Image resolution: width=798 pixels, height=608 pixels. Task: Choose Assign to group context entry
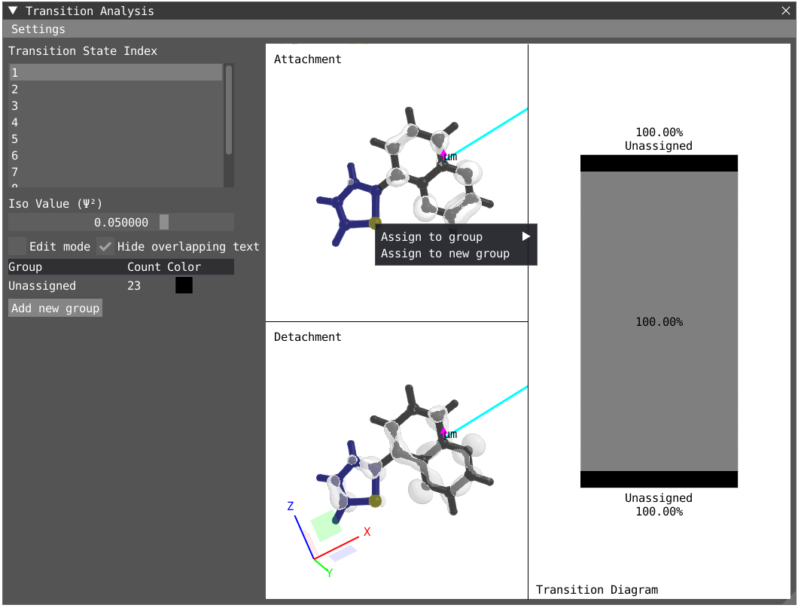click(x=431, y=237)
